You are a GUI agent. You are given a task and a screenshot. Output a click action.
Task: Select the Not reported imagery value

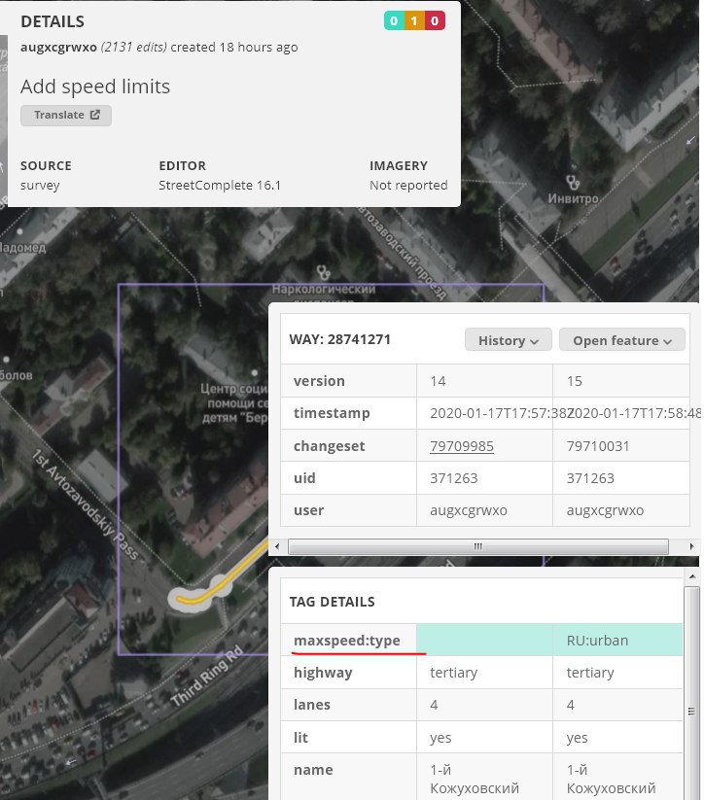click(408, 186)
